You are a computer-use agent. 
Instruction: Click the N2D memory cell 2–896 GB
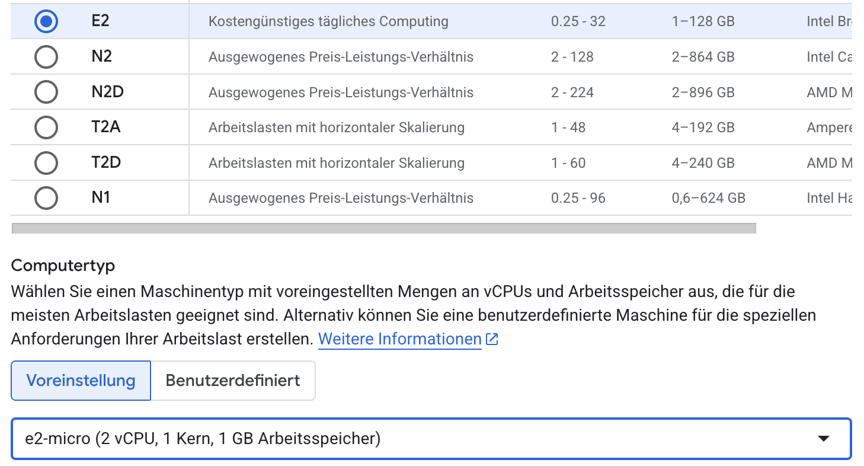coord(703,92)
